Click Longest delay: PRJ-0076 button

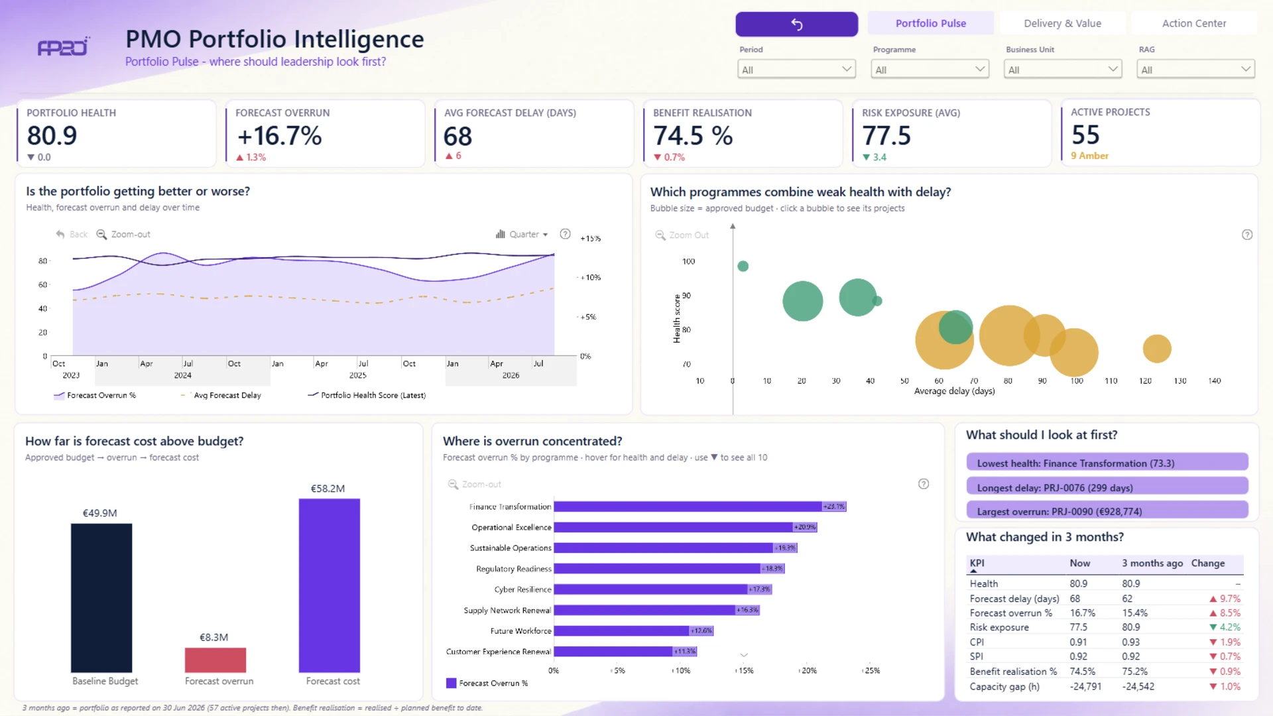point(1107,487)
